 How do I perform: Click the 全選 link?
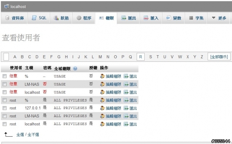(x=20, y=135)
